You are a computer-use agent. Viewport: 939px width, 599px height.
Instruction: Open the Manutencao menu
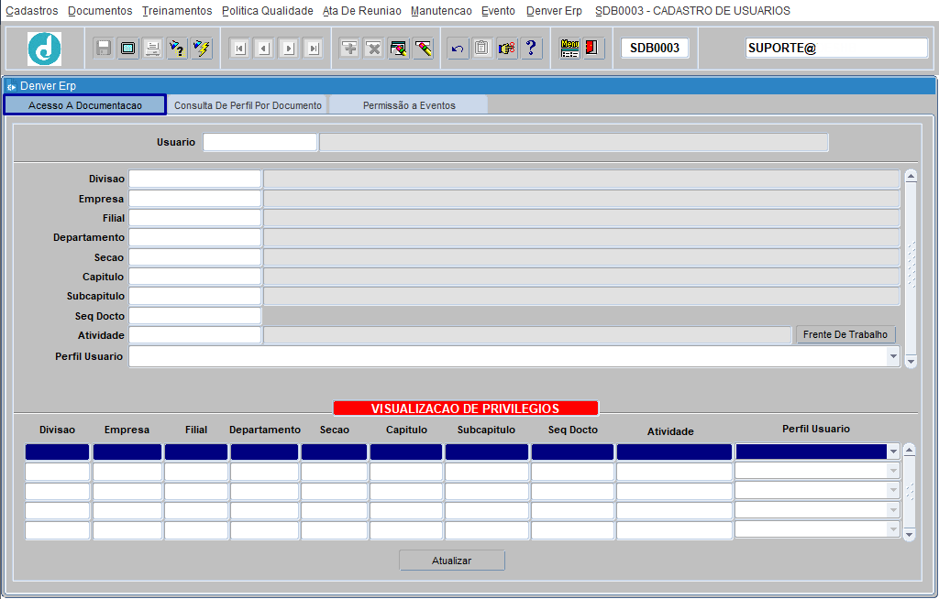[441, 11]
